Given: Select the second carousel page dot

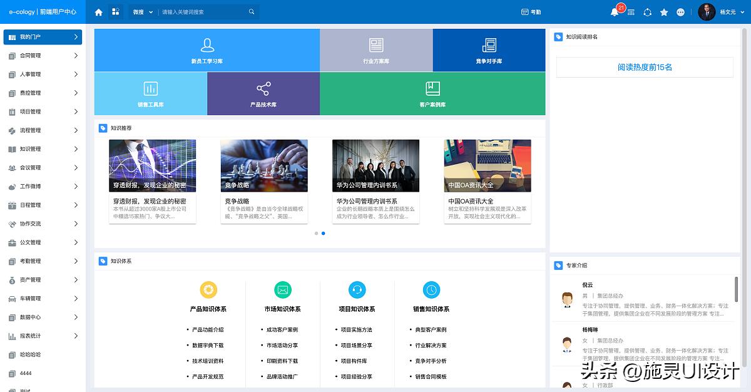Looking at the screenshot, I should click(323, 233).
